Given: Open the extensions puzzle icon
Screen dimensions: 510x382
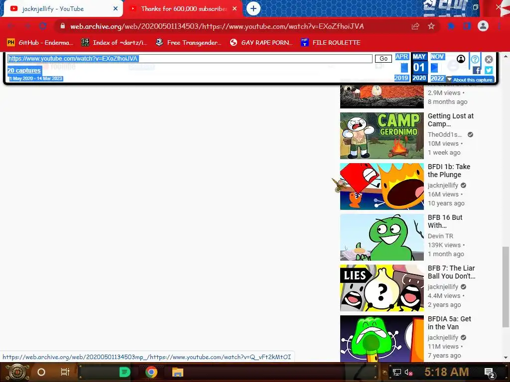Looking at the screenshot, I should click(x=451, y=26).
